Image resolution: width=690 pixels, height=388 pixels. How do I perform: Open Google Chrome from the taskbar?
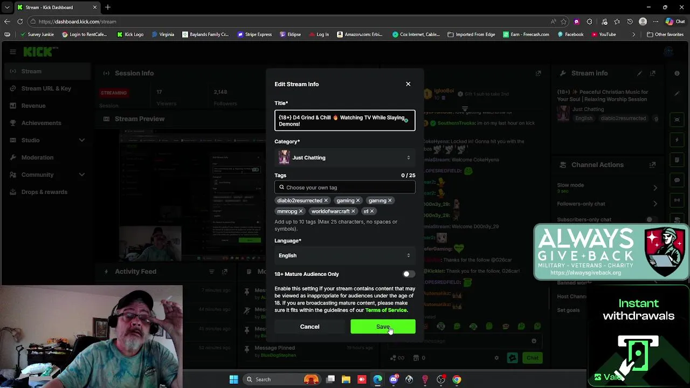457,379
